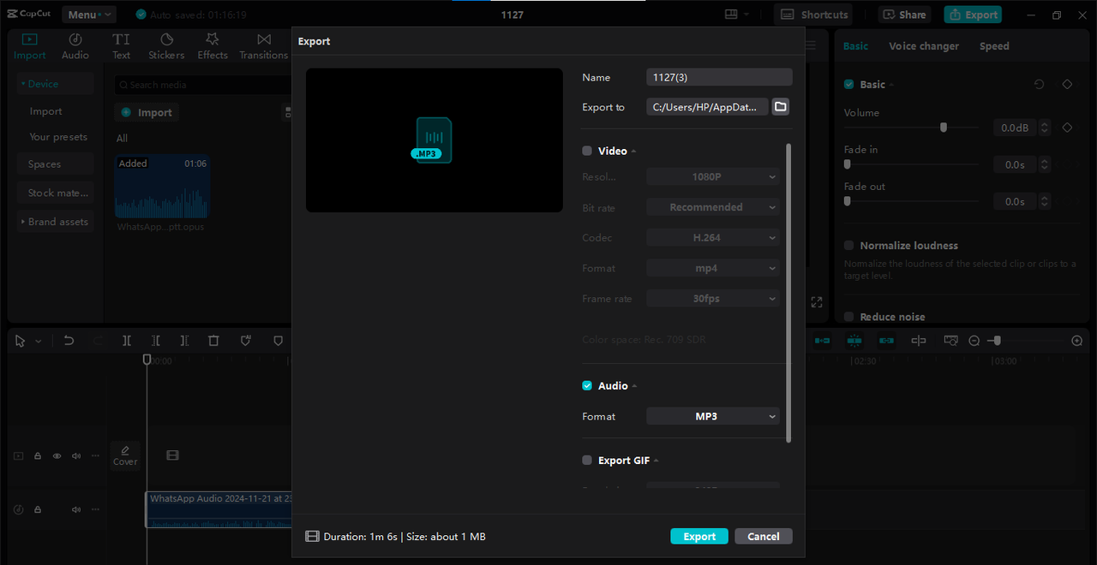The image size is (1097, 565).
Task: Click the Basic reset circular arrow icon
Action: pyautogui.click(x=1040, y=84)
